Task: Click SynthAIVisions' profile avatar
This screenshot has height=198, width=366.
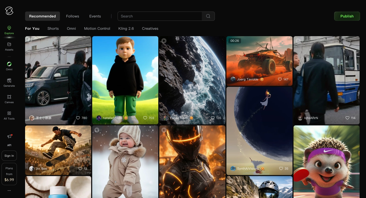Action: [233, 169]
